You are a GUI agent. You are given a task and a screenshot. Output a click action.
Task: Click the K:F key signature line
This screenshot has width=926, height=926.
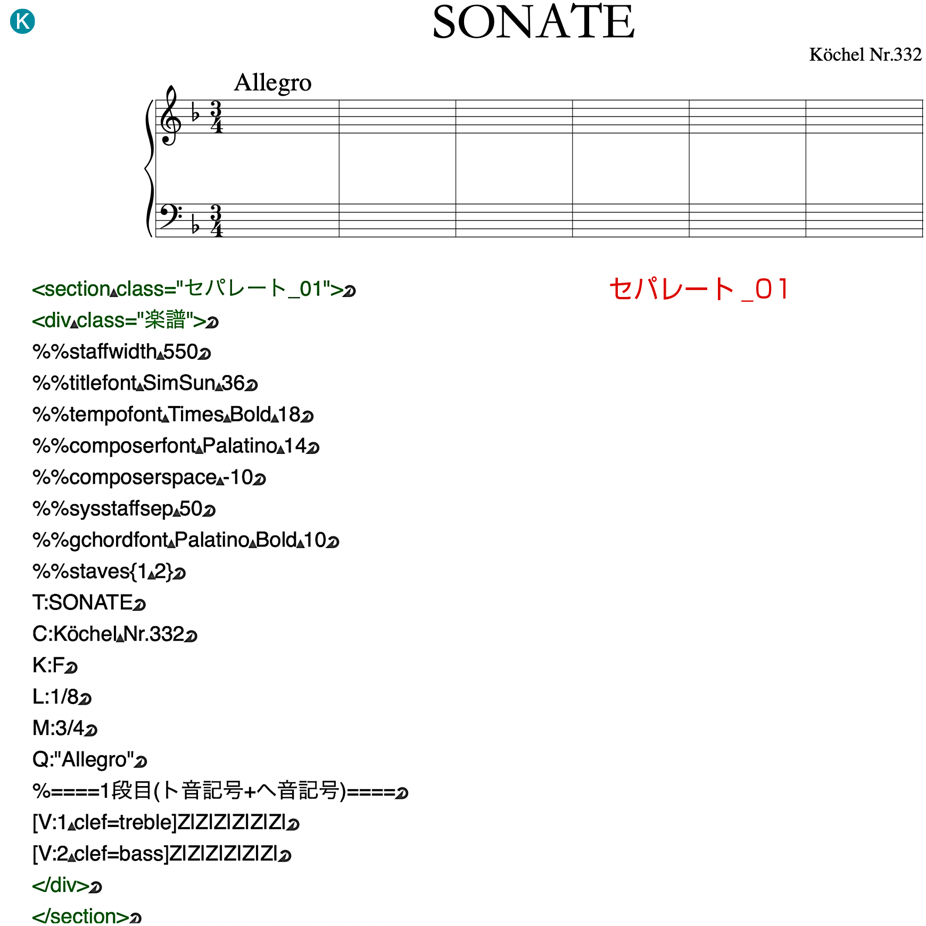tap(54, 666)
